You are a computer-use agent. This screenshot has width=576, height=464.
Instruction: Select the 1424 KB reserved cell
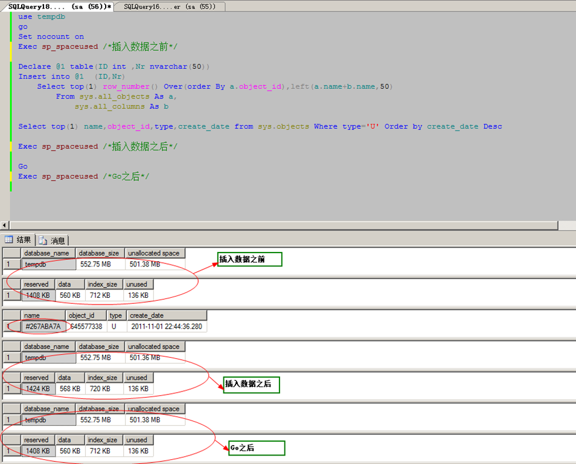[x=37, y=389]
